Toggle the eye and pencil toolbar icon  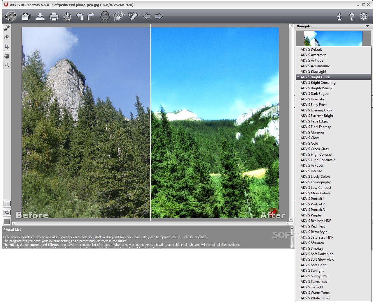pos(133,16)
